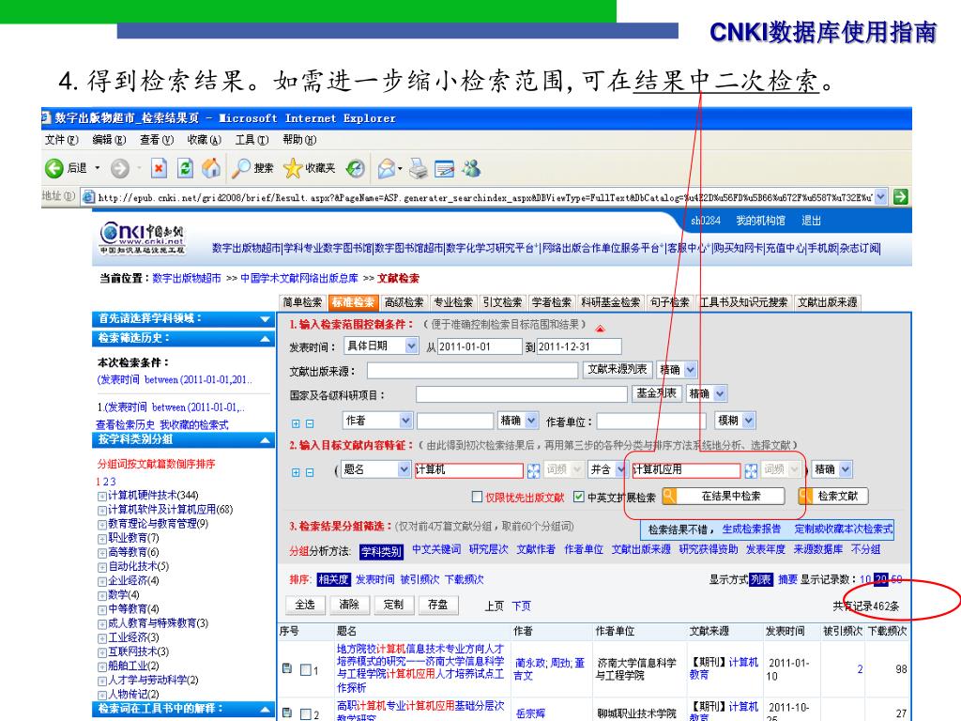Open 精确 dropdown beside 基金列表

pos(720,393)
